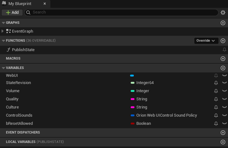Click the bell icon for bResetAllowed
This screenshot has width=228, height=148.
(x=216, y=124)
